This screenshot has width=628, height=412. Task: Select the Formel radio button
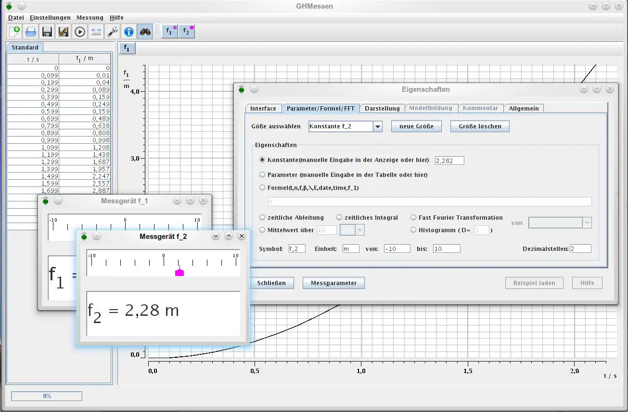262,187
